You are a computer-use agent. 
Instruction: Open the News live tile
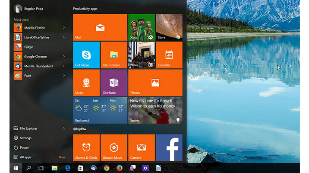[142, 55]
